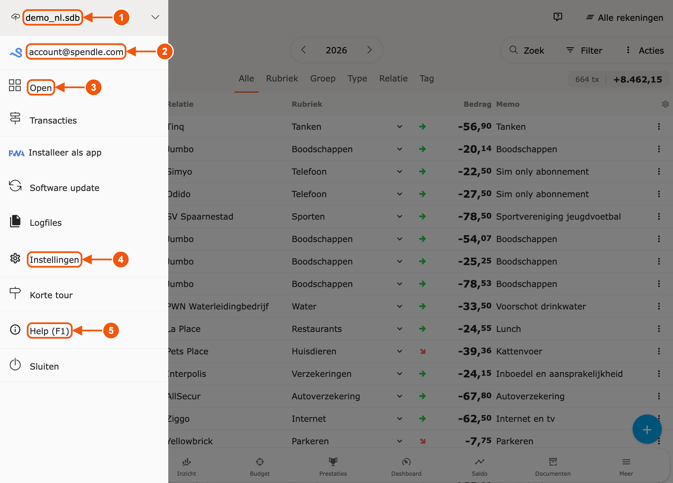Click the Sluiten power icon
The width and height of the screenshot is (673, 483).
[15, 365]
